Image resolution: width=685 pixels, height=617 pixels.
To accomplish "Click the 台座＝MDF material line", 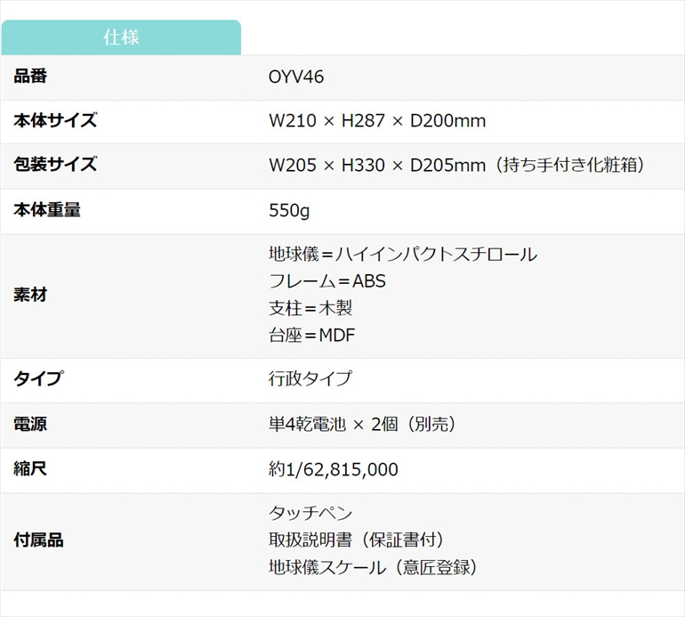I will (313, 336).
